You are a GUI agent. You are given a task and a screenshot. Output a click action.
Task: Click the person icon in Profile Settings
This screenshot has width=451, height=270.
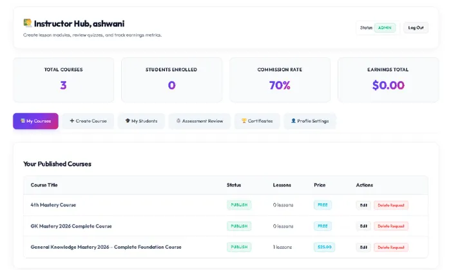(293, 121)
